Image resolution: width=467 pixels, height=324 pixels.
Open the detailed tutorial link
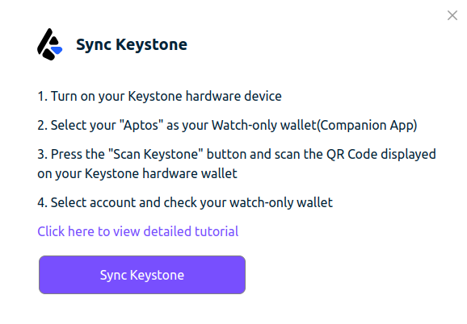(138, 231)
